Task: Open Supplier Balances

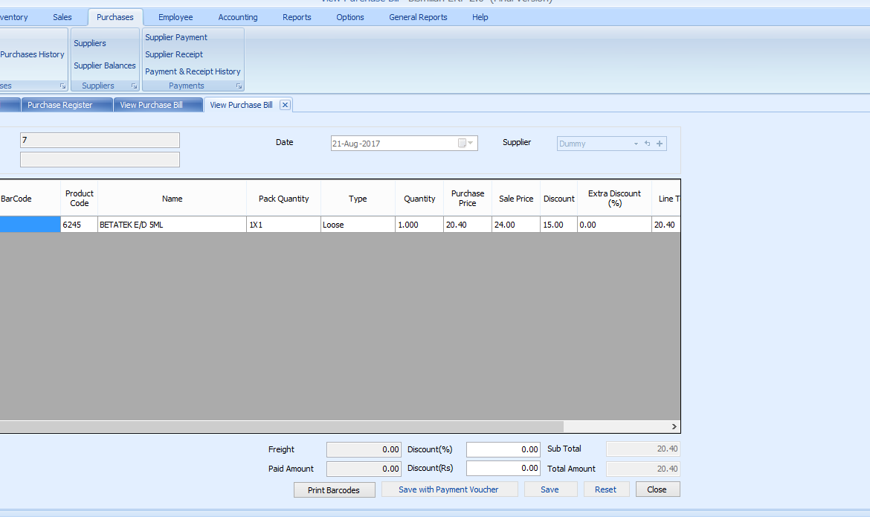Action: (x=105, y=65)
